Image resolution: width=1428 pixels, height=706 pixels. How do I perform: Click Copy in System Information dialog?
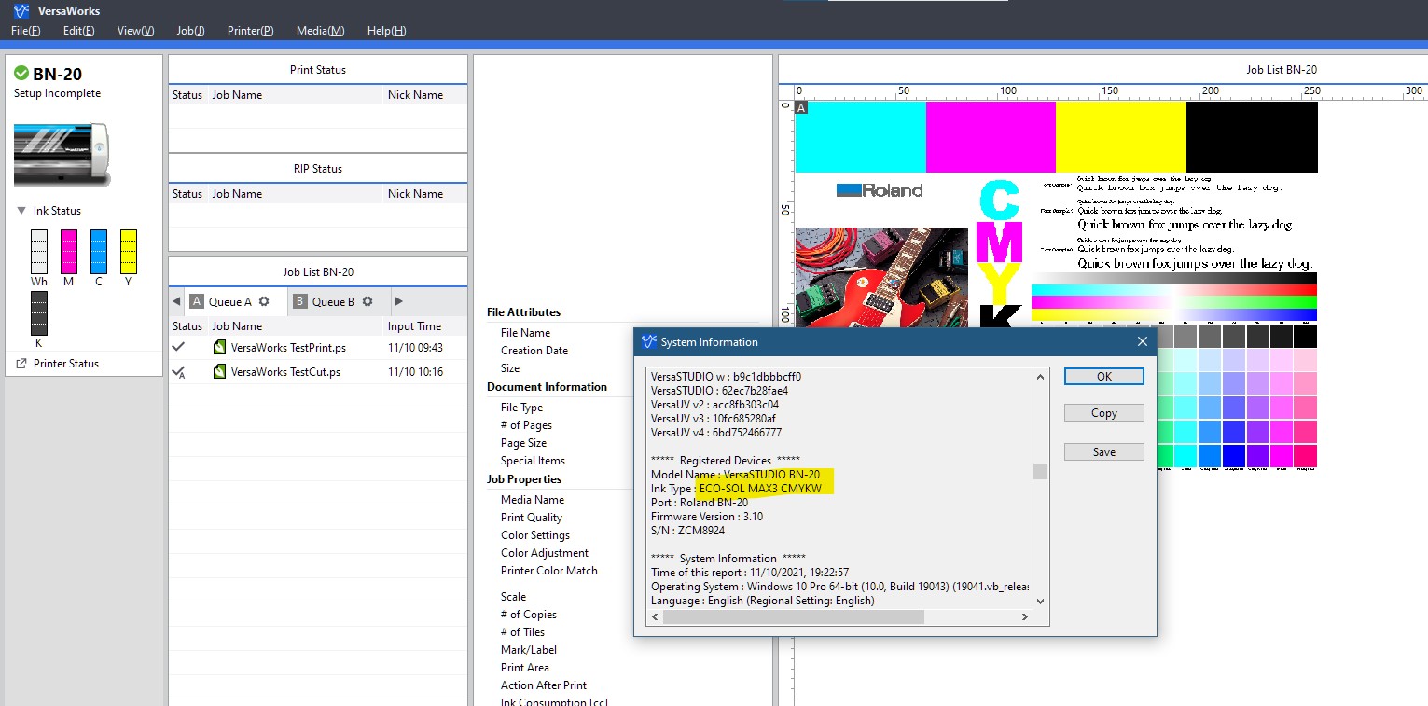pyautogui.click(x=1103, y=413)
